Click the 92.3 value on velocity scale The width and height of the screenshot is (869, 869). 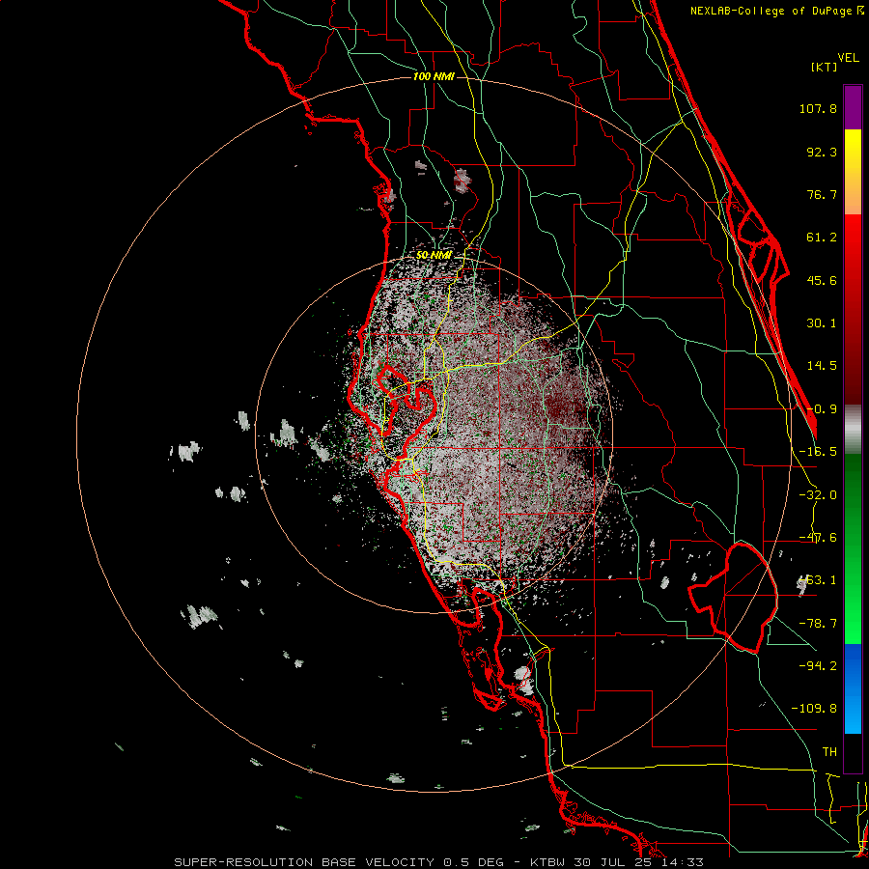[822, 152]
